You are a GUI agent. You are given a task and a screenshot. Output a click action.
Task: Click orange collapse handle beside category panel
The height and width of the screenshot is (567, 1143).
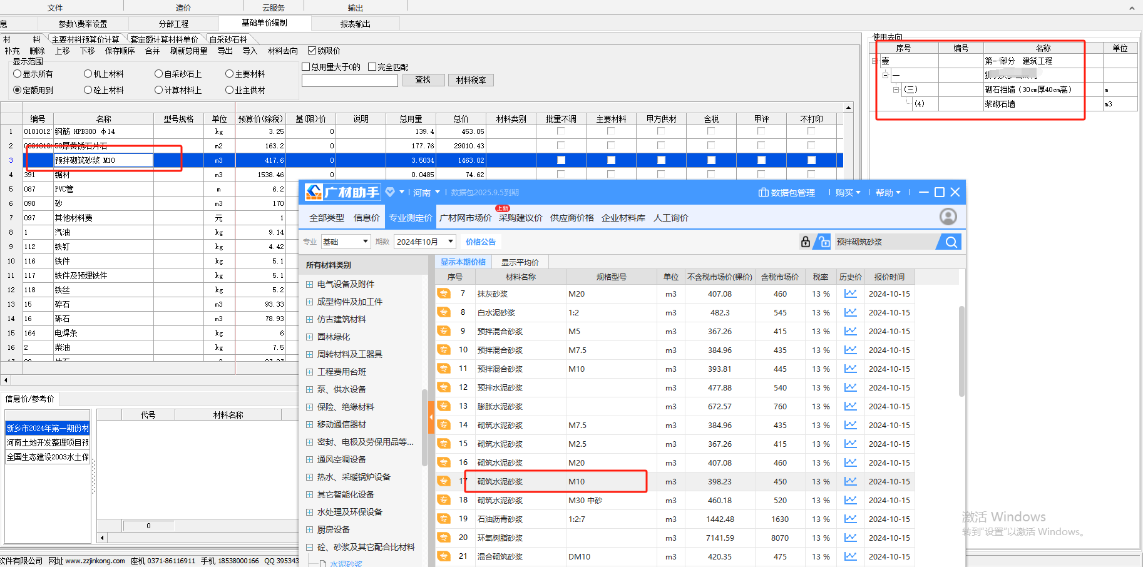click(431, 416)
